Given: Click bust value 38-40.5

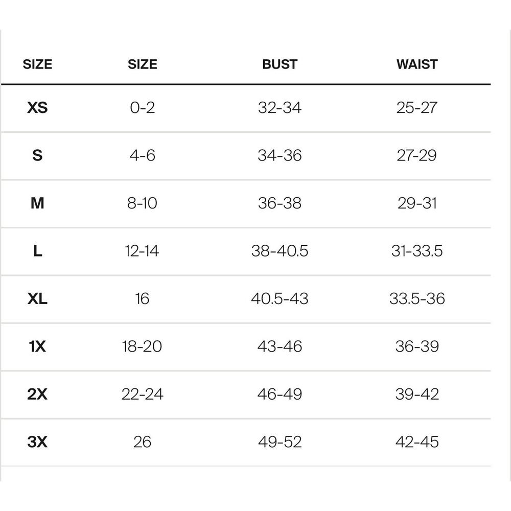Looking at the screenshot, I should (x=280, y=251).
